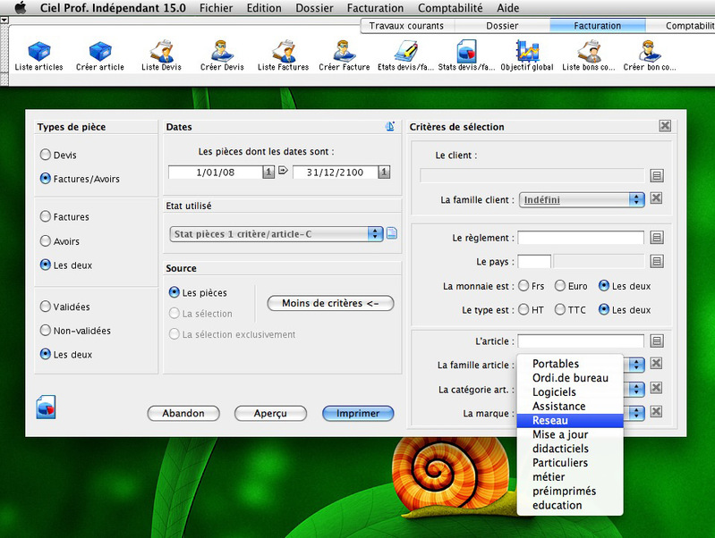Click the Abandon button
Viewport: 715px width, 538px height.
(x=183, y=413)
